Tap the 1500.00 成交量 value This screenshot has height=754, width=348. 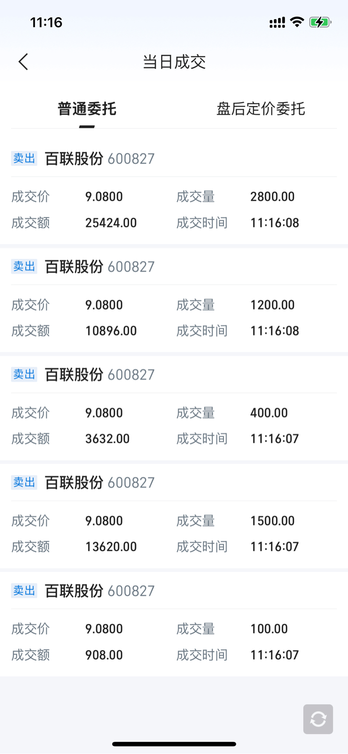pos(272,521)
